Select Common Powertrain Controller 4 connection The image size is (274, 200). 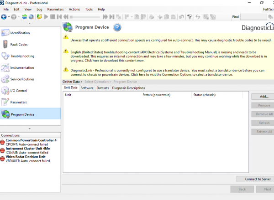tap(31, 142)
